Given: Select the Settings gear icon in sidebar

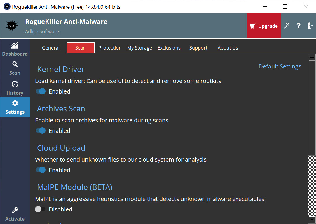Looking at the screenshot, I should click(x=15, y=103).
